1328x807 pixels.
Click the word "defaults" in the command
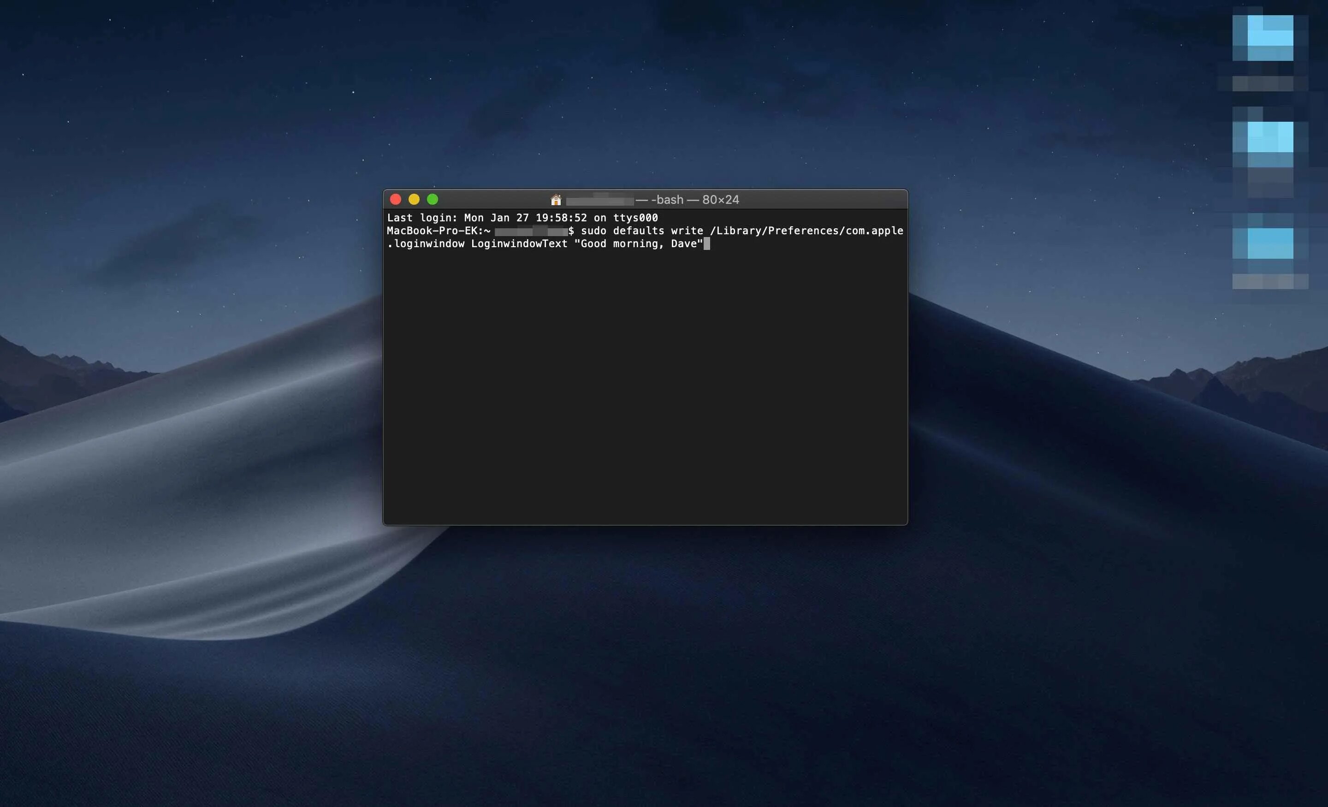point(638,231)
